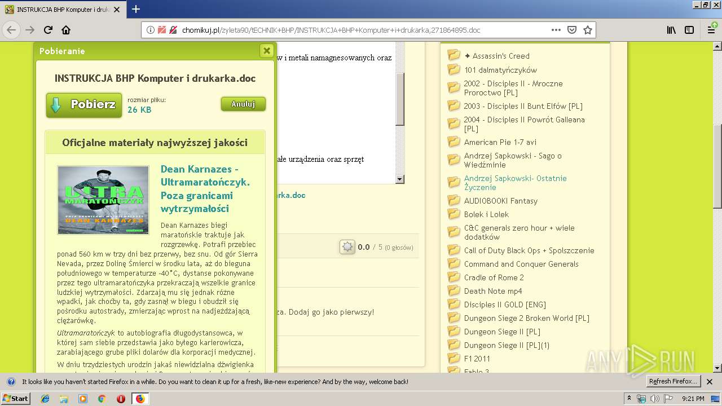Open Dungeon Siege 2 Broken World folder
This screenshot has width=722, height=406.
pyautogui.click(x=527, y=318)
